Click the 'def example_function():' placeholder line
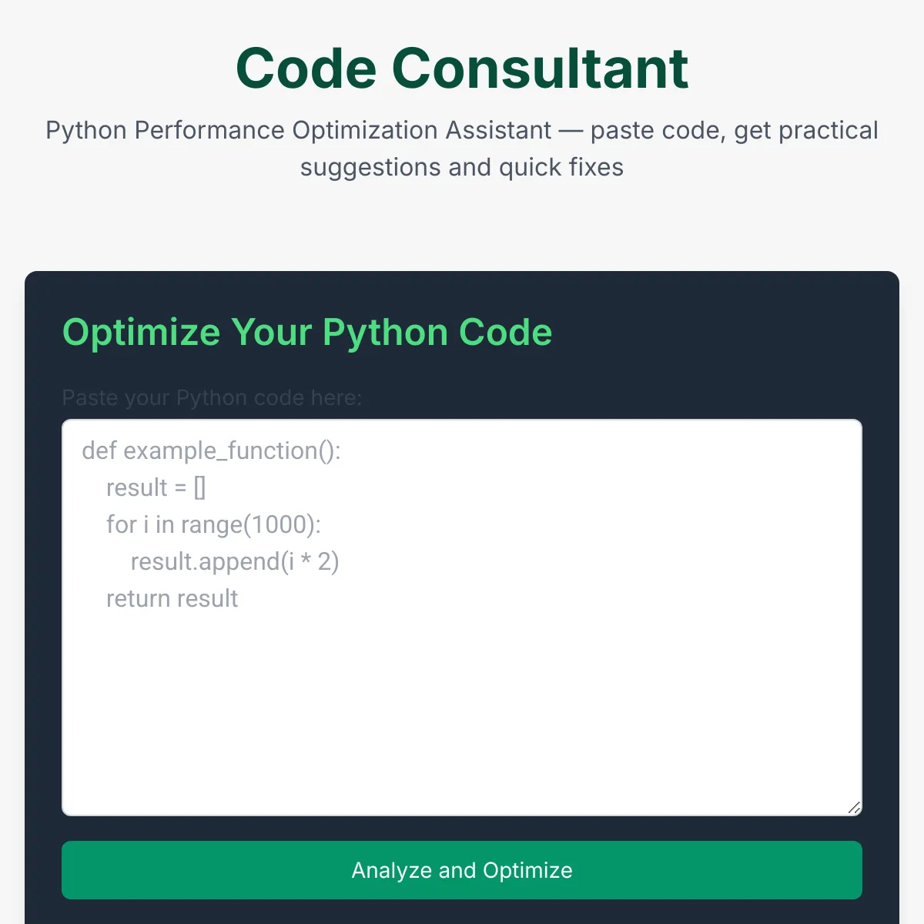924x924 pixels. coord(211,450)
